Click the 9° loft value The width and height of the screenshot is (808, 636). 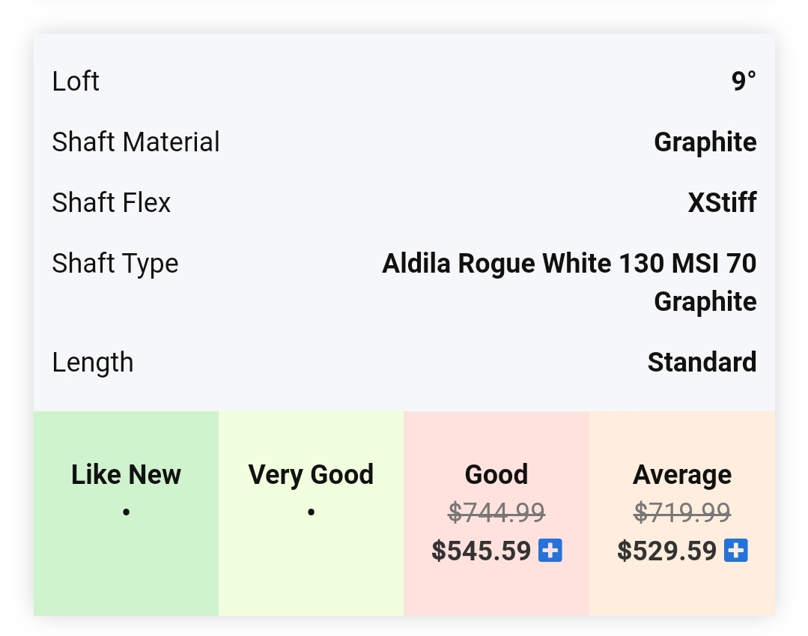(744, 82)
